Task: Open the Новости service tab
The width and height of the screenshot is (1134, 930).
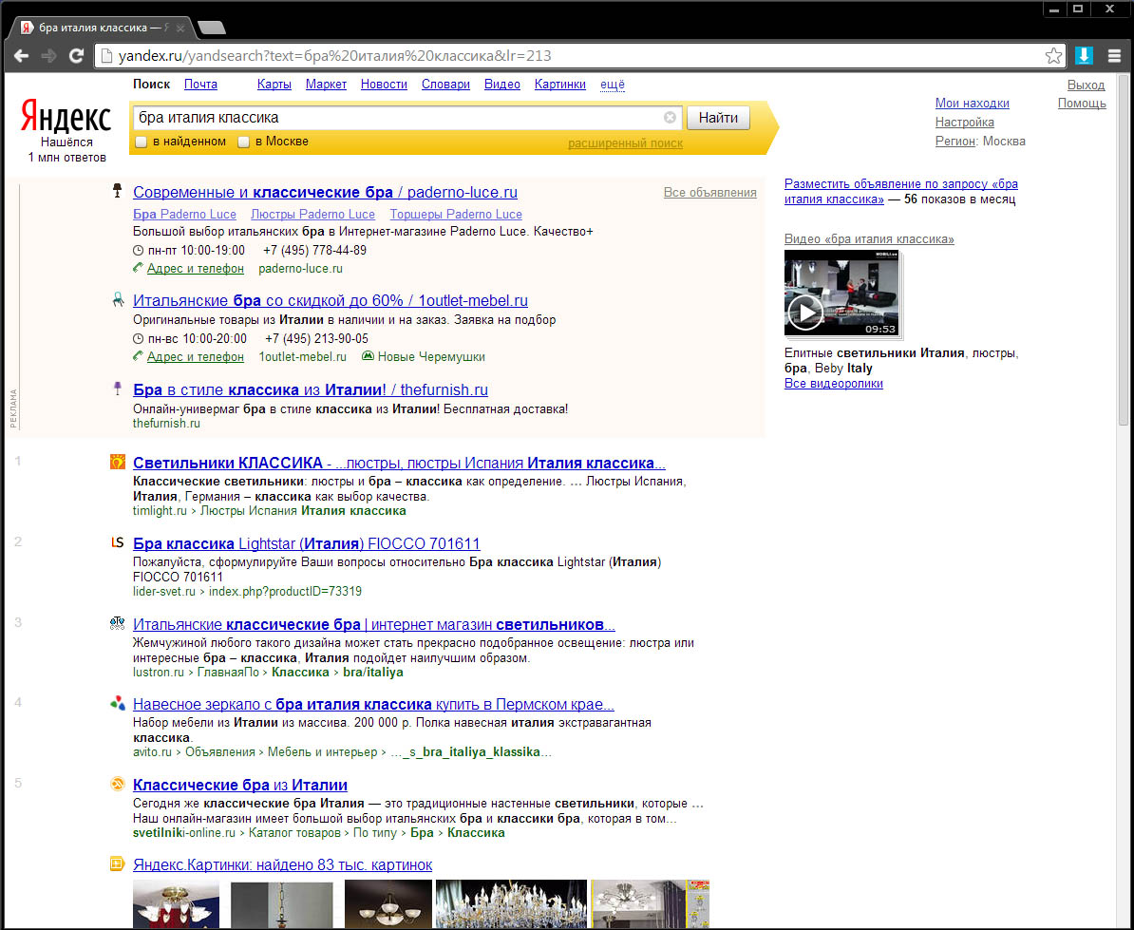Action: 384,85
